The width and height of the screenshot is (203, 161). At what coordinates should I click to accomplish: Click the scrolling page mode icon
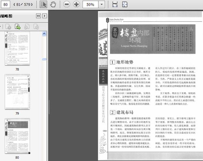(115, 5)
